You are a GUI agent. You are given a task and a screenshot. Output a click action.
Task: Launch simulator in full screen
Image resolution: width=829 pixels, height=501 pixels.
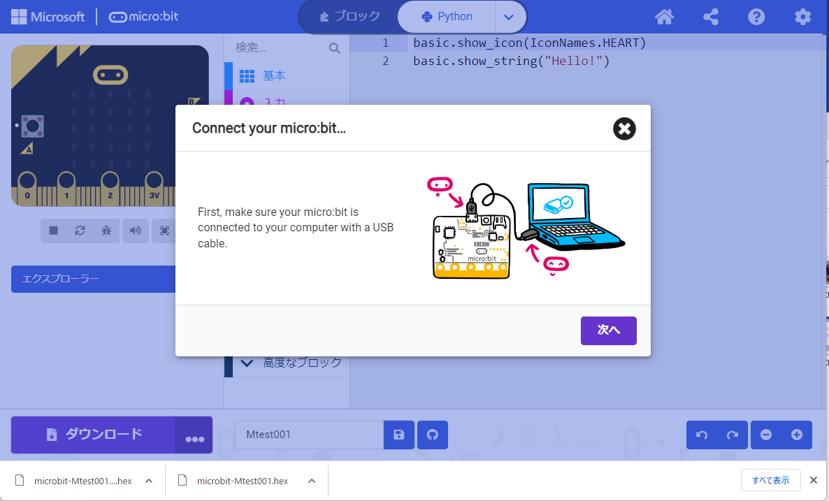[x=164, y=231]
